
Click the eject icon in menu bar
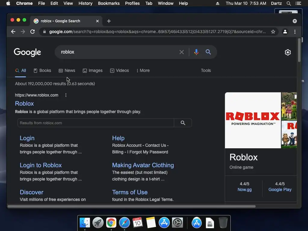217,3
